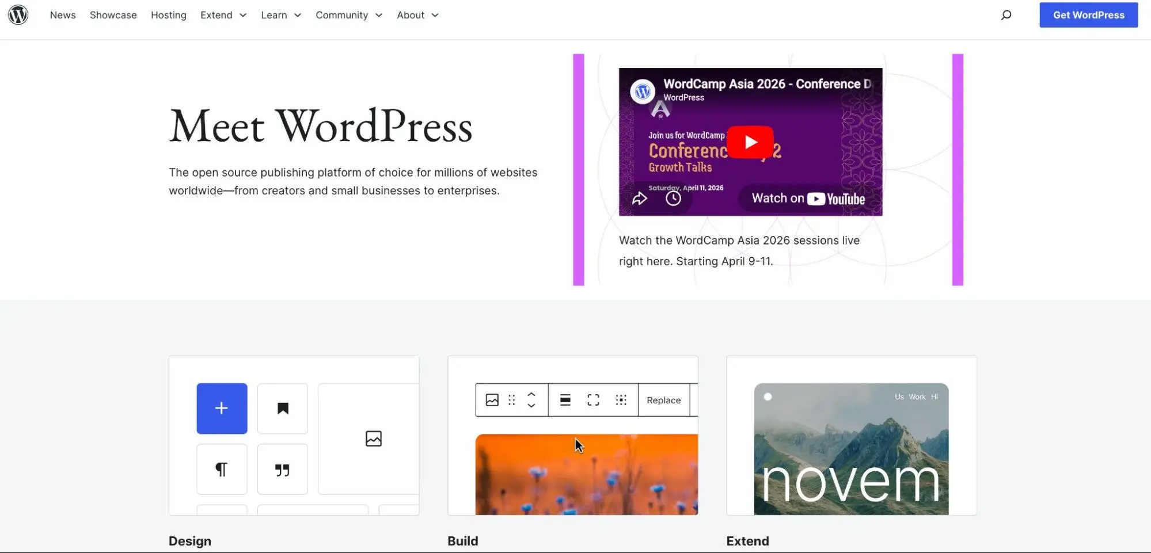Click the share arrow on the WordCamp video
Viewport: 1151px width, 553px height.
[x=639, y=198]
